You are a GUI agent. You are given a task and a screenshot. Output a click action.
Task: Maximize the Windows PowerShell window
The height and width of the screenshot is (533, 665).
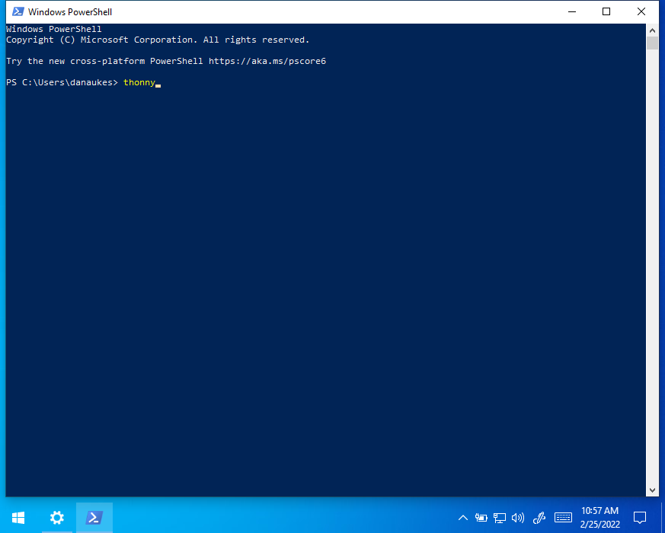click(x=606, y=12)
